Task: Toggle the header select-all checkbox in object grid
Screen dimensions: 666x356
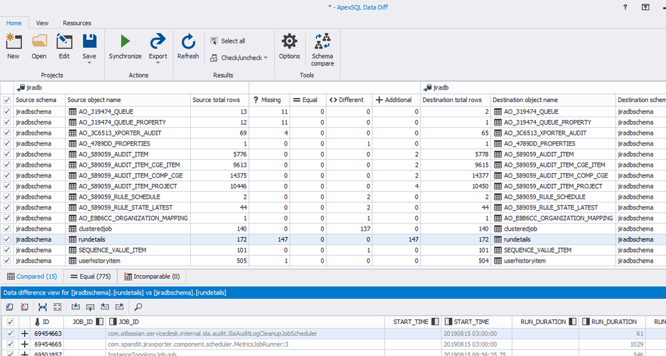Action: pyautogui.click(x=7, y=100)
